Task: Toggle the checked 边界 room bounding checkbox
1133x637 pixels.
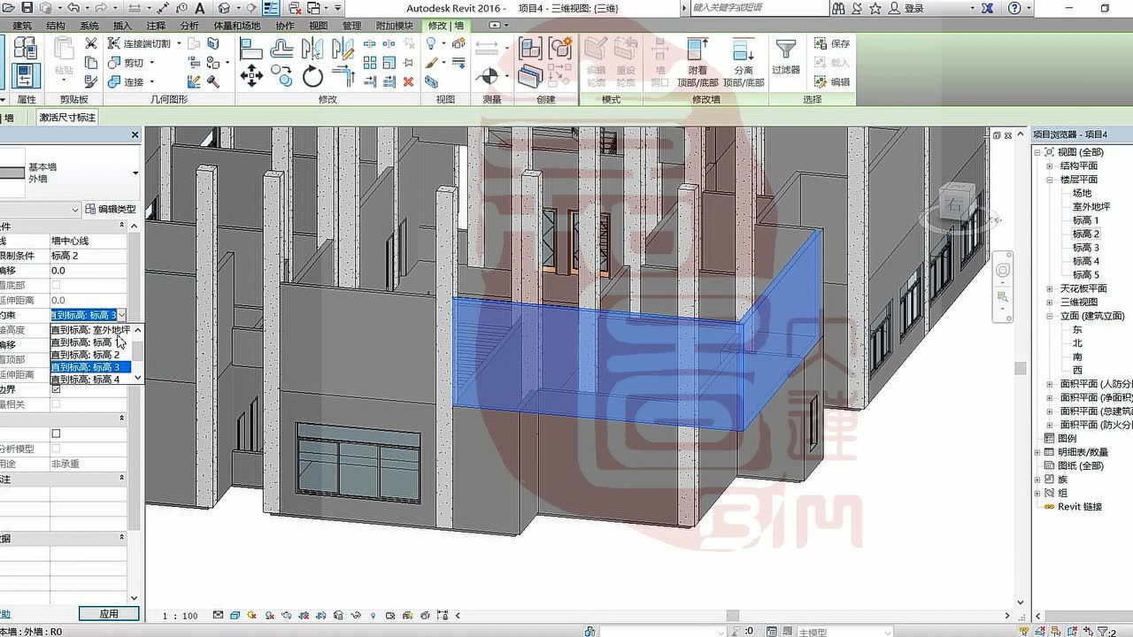Action: click(x=57, y=388)
